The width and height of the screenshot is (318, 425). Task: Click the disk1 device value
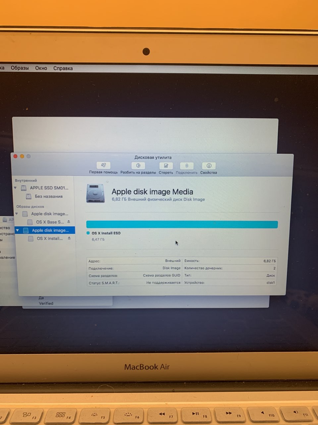coord(271,283)
